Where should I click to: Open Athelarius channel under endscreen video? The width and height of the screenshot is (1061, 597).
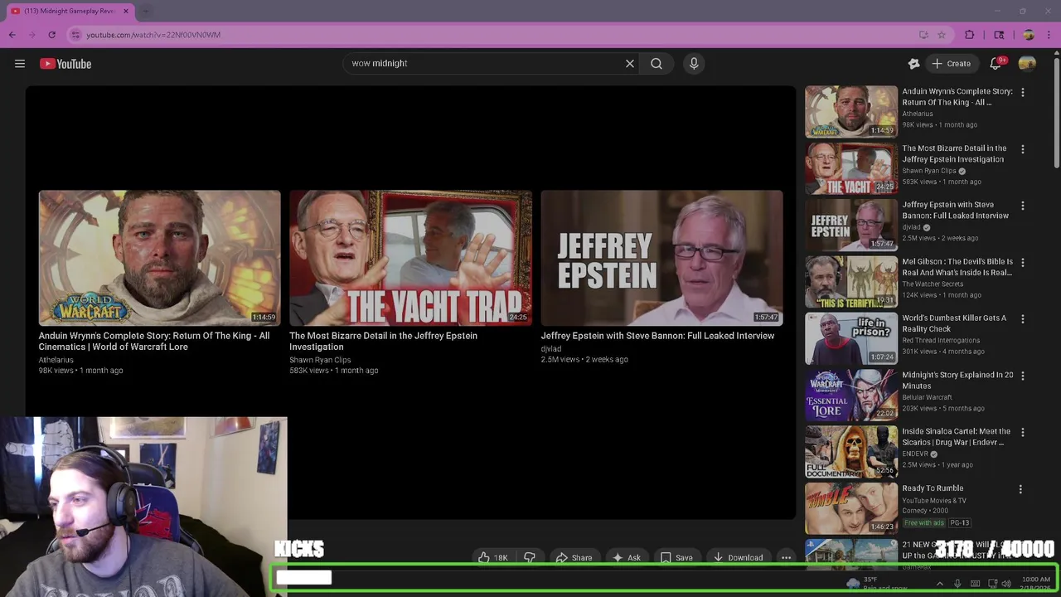(x=56, y=360)
